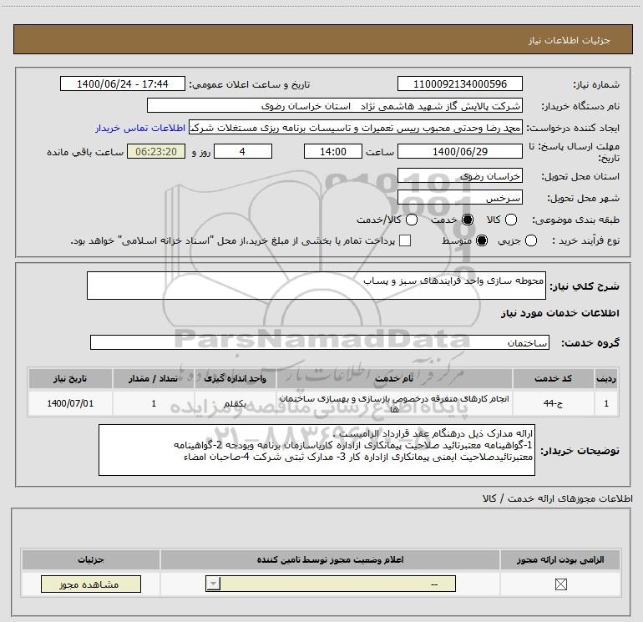This screenshot has height=622, width=643.
Task: Click the remaining days field showing 4
Action: click(x=243, y=152)
